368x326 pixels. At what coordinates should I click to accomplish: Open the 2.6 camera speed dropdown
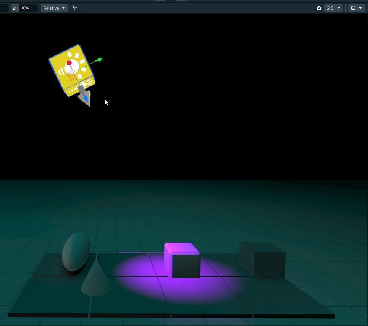point(333,8)
